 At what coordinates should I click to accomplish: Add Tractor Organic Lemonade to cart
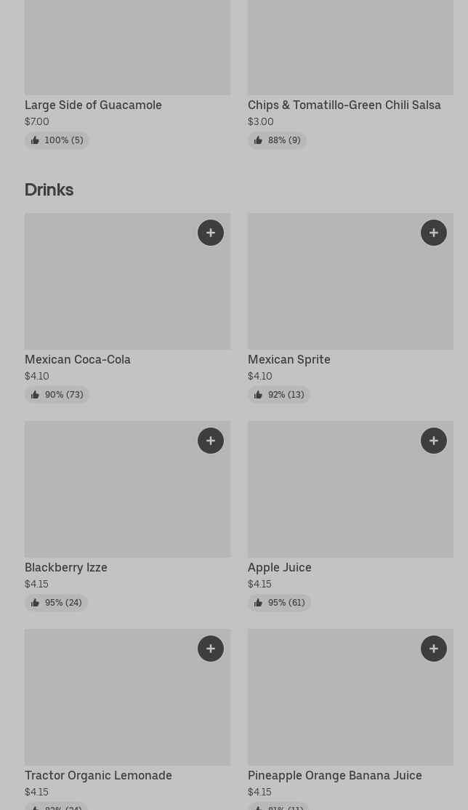pos(211,649)
